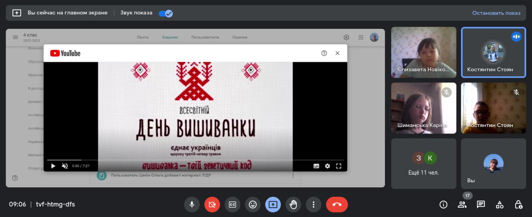Hang up the call
The width and height of the screenshot is (532, 217).
(337, 204)
